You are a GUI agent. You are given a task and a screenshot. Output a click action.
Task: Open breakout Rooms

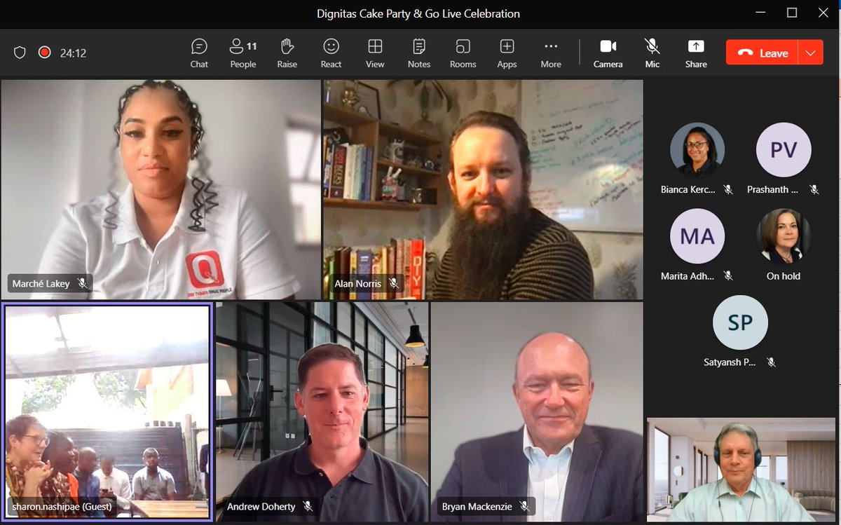pos(463,53)
